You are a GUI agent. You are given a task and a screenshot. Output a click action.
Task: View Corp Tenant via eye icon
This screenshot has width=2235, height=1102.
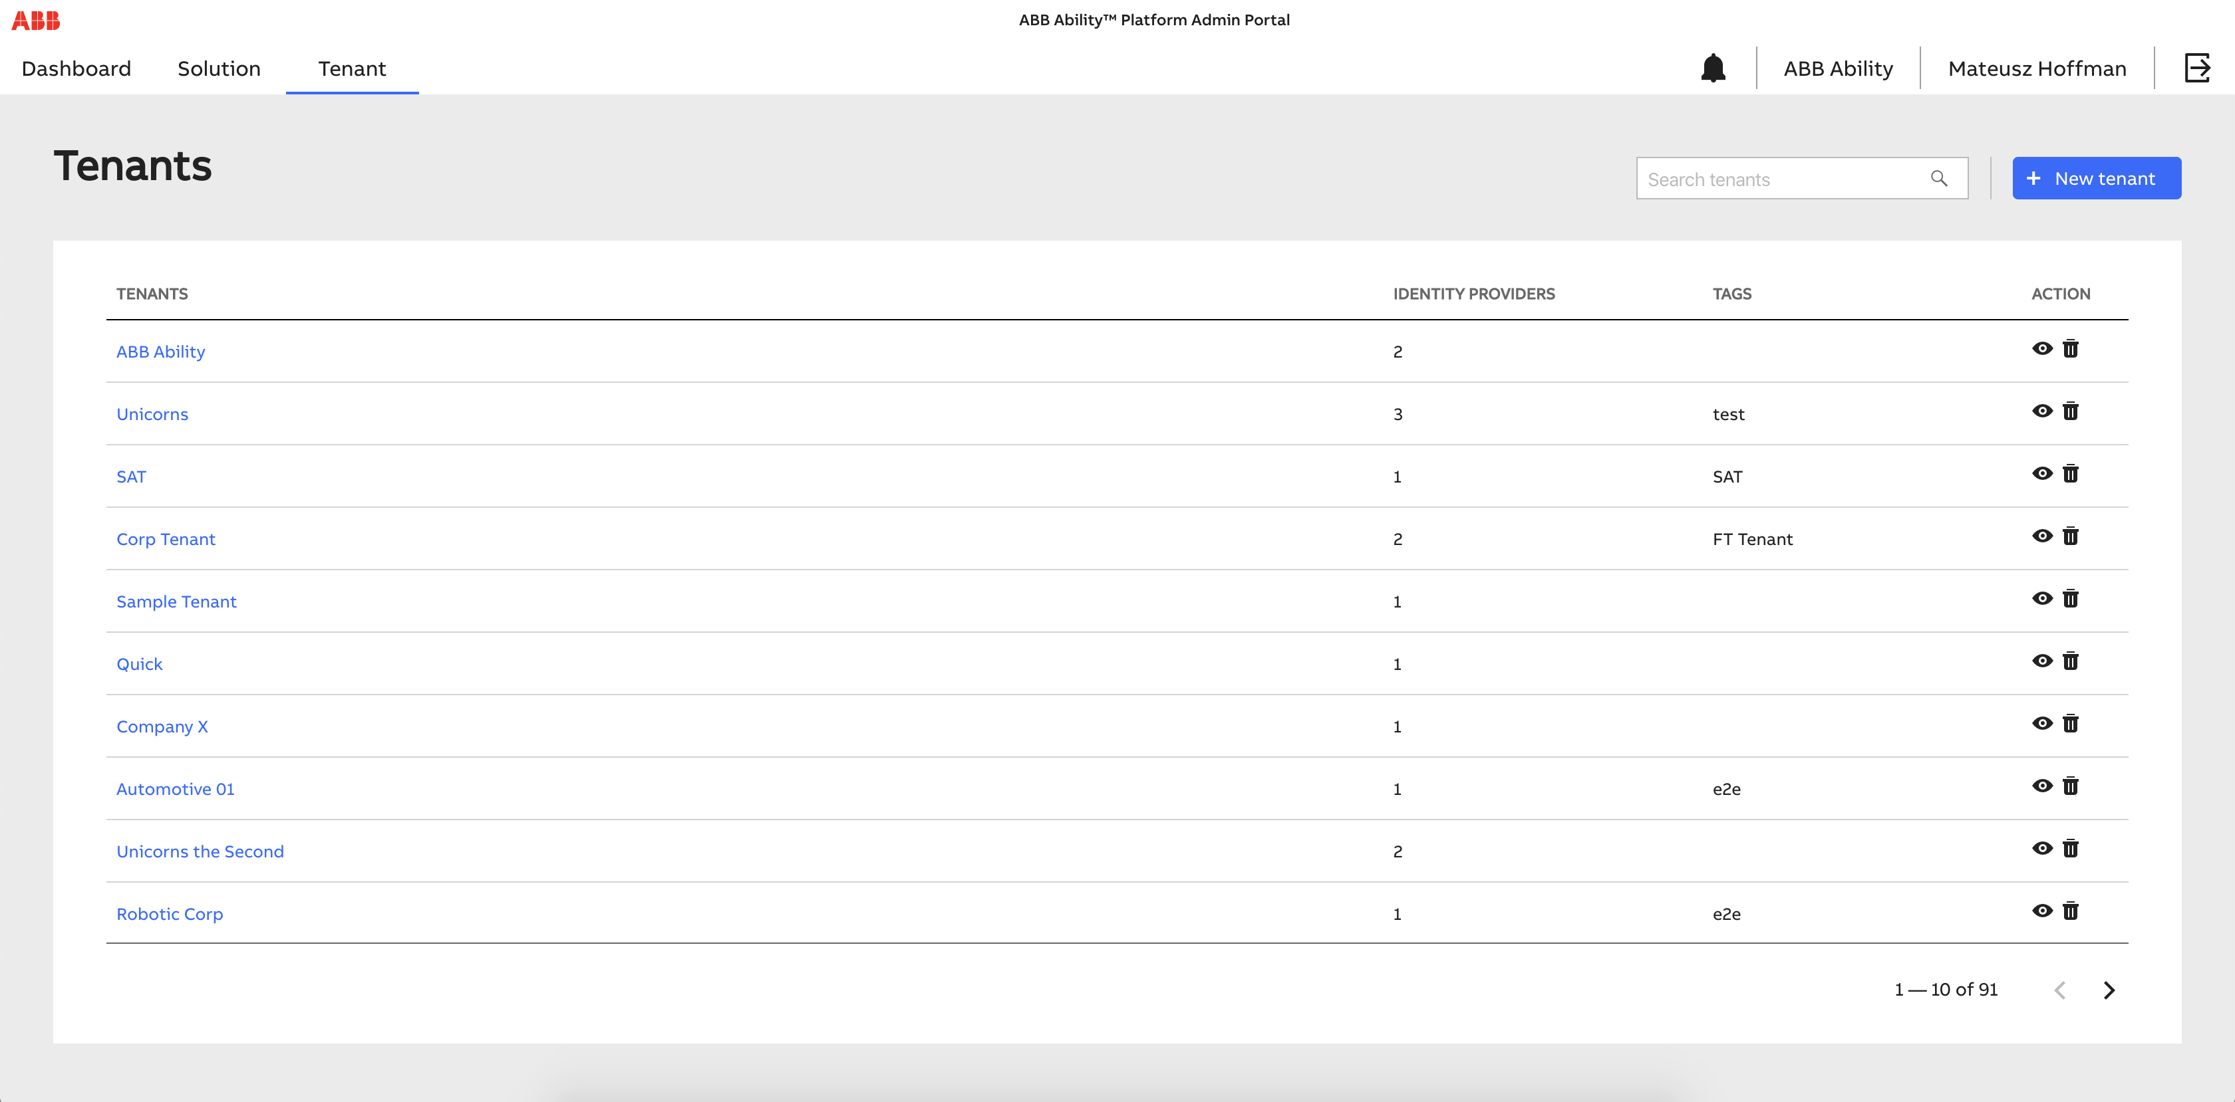[x=2042, y=536]
